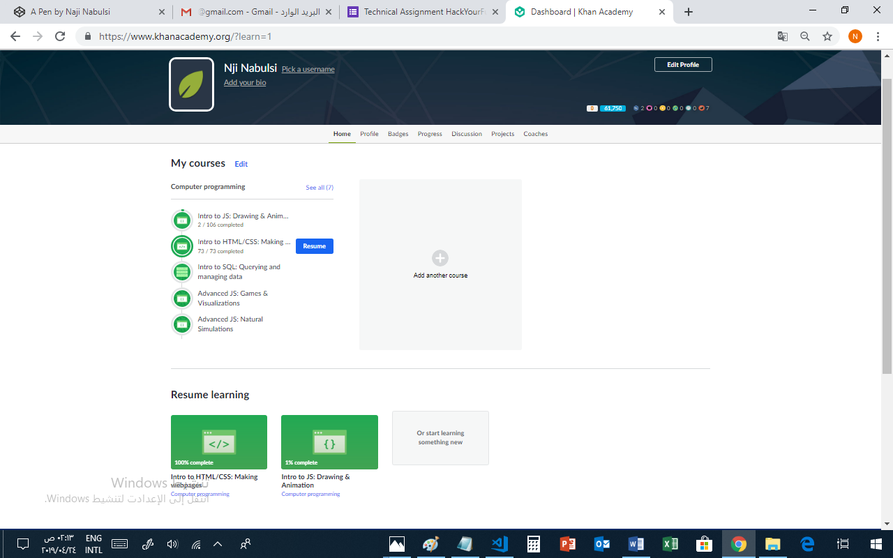The width and height of the screenshot is (893, 558).
Task: Click the Edit Profile button
Action: coord(683,65)
